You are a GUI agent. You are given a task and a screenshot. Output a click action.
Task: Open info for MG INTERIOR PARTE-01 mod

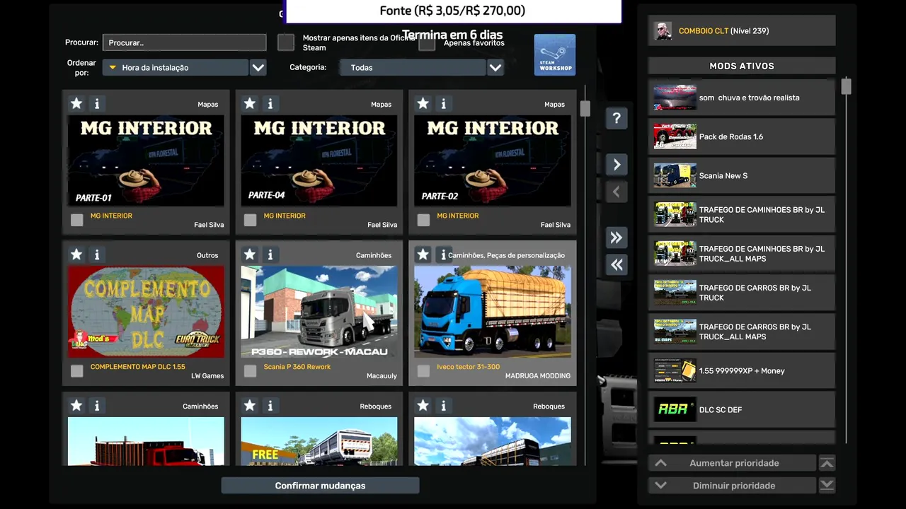(x=97, y=104)
